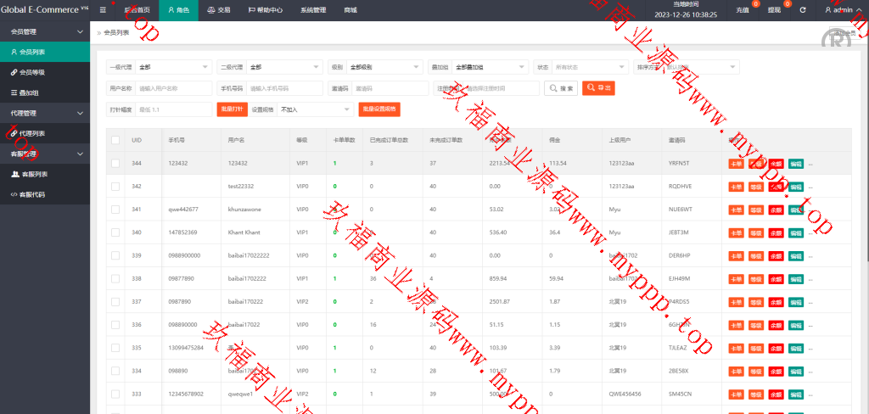The height and width of the screenshot is (414, 869).
Task: Open 客服列表 in the sidebar
Action: pos(33,174)
